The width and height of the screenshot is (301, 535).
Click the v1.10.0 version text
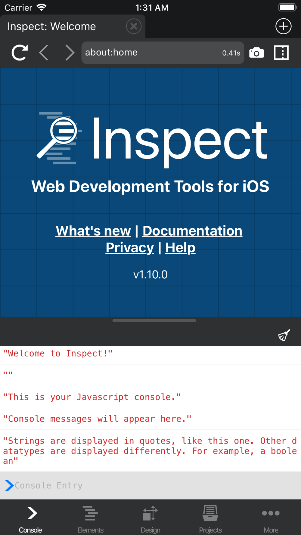[150, 274]
